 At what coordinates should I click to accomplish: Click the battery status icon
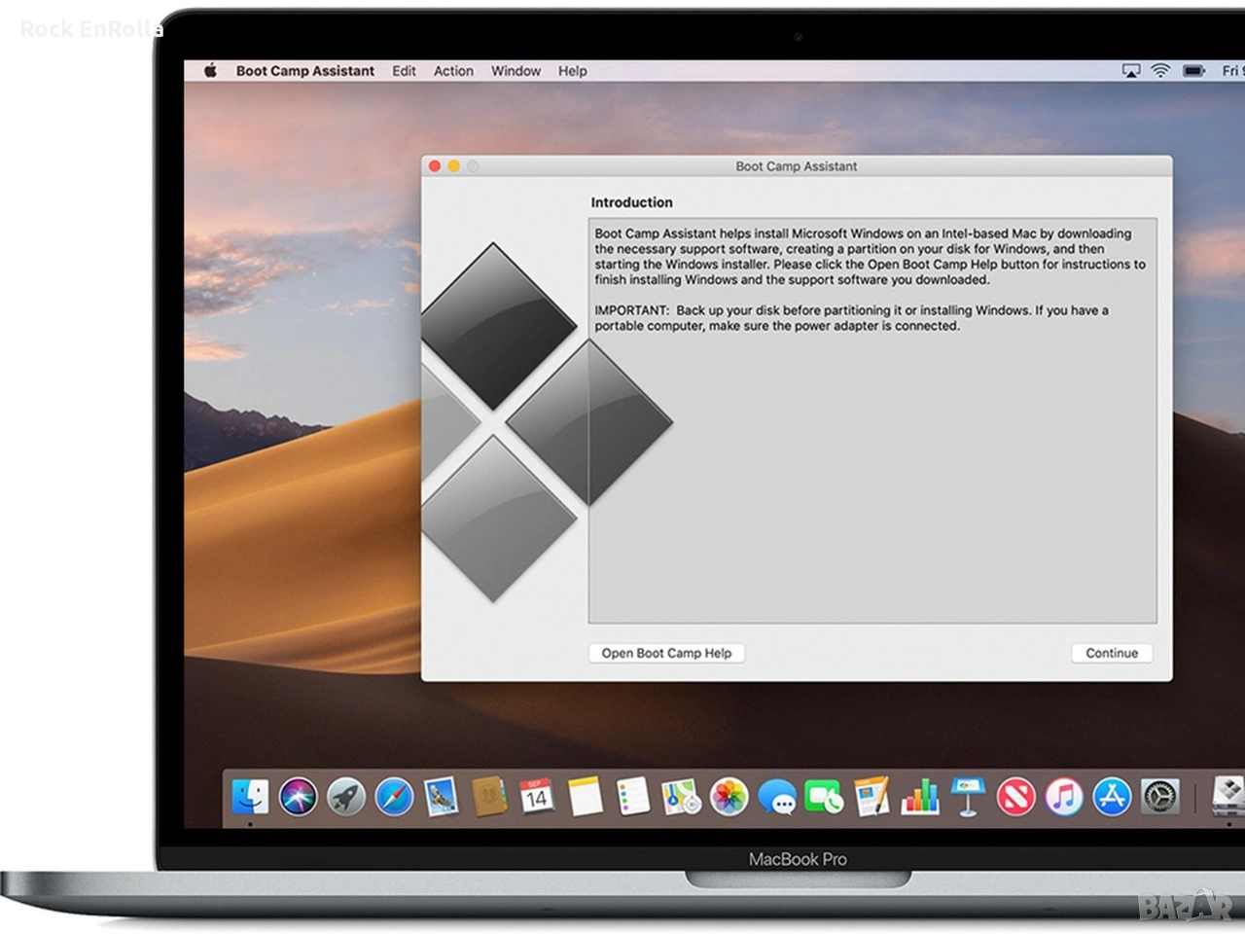tap(1193, 71)
